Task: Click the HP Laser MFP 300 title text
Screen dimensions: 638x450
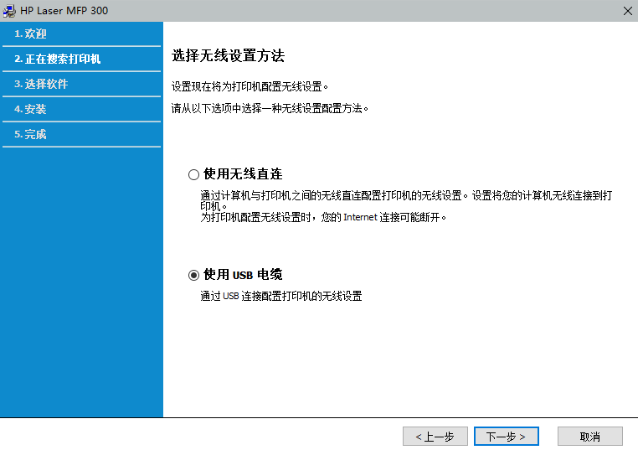Action: [x=64, y=11]
